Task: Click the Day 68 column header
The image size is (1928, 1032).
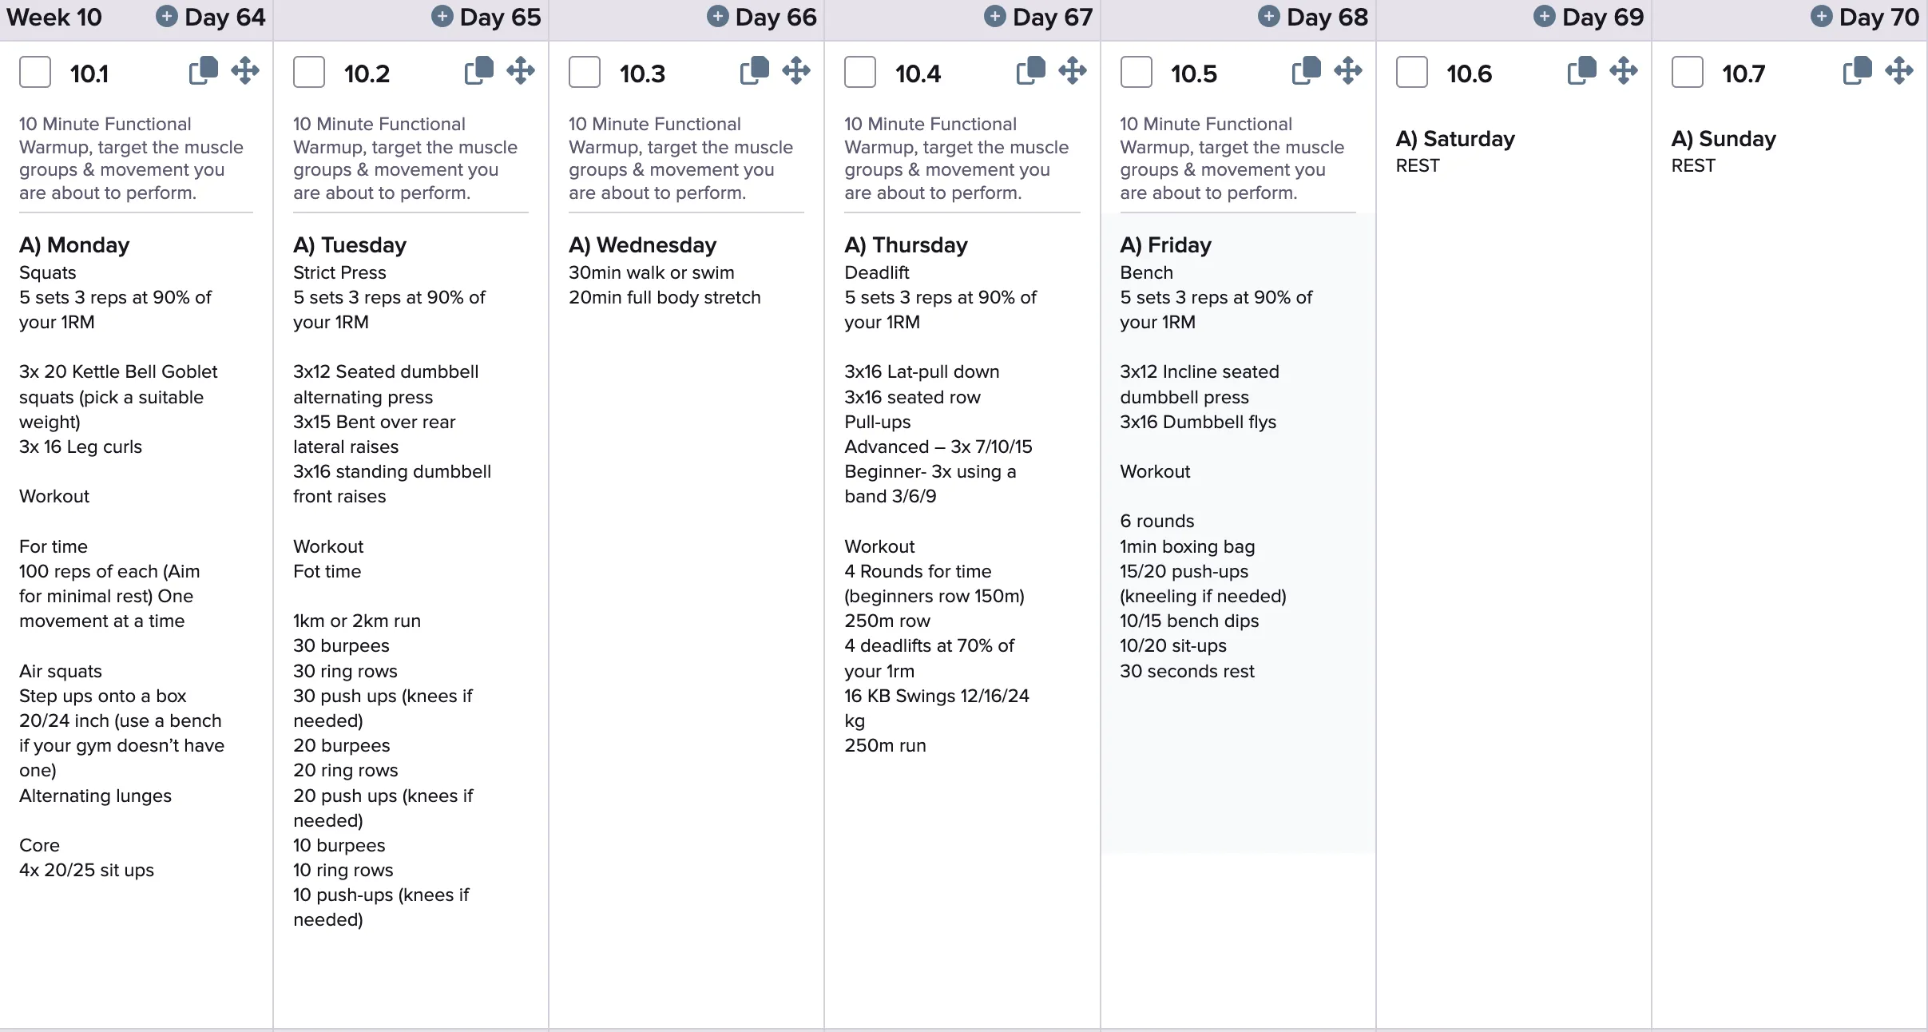Action: click(1327, 18)
